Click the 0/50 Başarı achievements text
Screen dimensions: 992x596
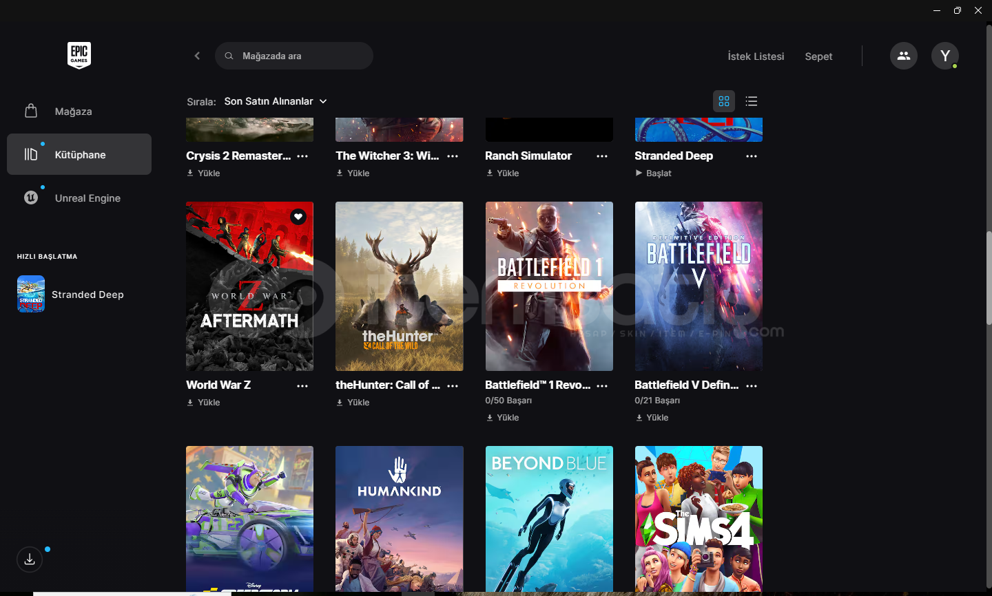point(508,401)
